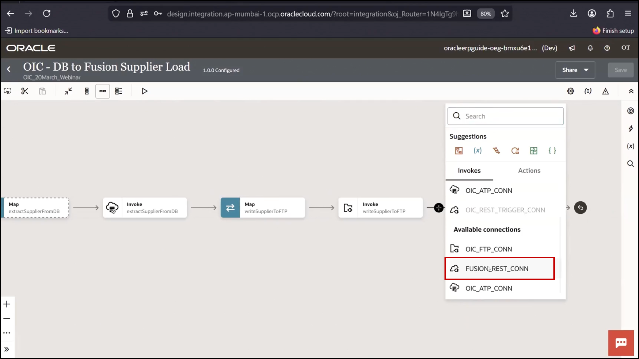Open integration settings gear

[570, 91]
